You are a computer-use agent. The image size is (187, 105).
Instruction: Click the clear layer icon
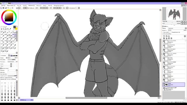[169, 38]
